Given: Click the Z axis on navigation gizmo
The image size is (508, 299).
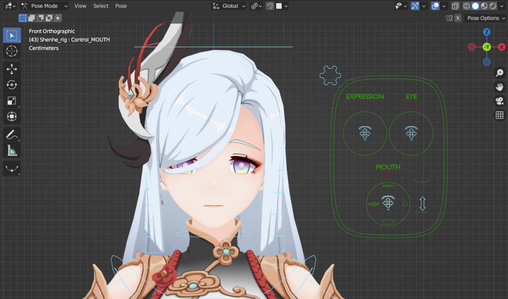Looking at the screenshot, I should coord(487,32).
